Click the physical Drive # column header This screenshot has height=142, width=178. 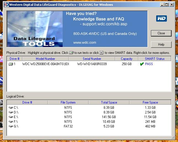pos(15,59)
